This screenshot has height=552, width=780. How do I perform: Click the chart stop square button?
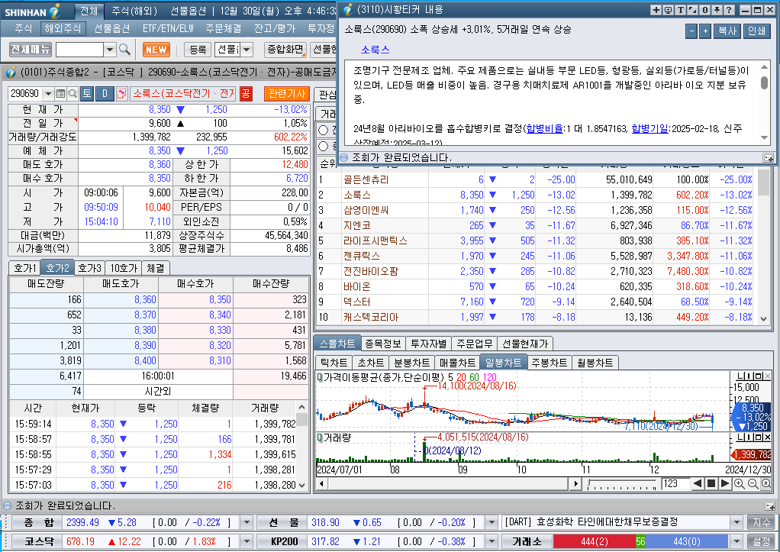711,483
